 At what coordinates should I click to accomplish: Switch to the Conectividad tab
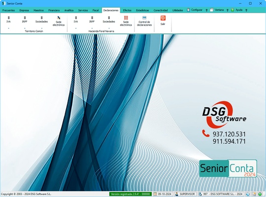pyautogui.click(x=161, y=10)
